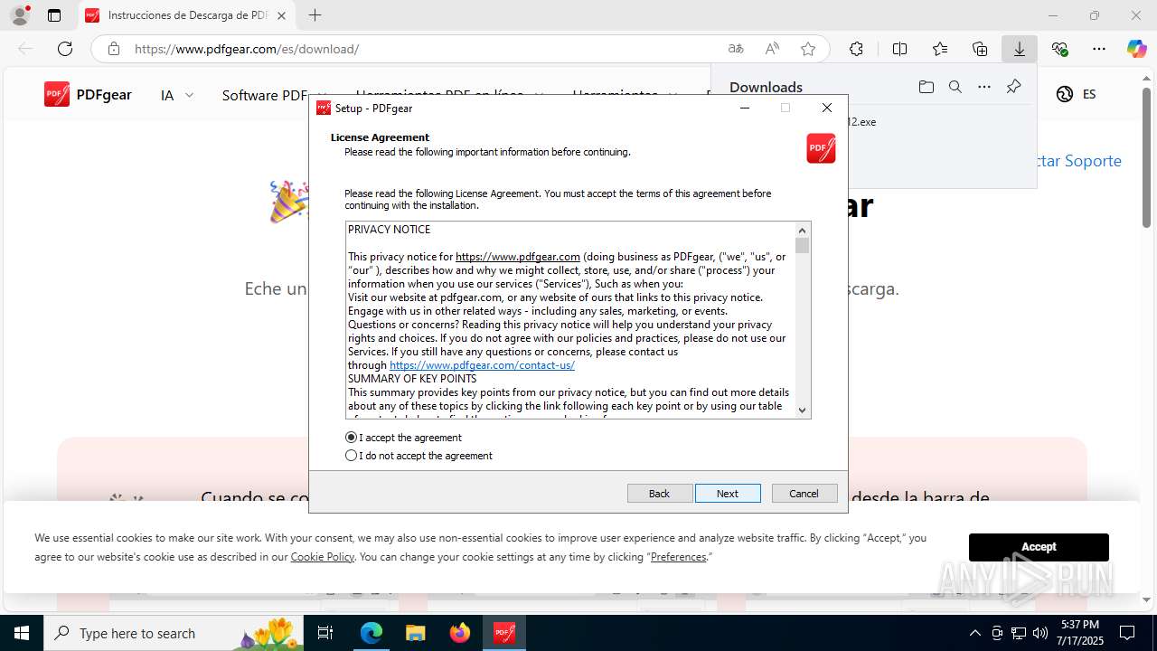Click the Back button in Setup

[660, 493]
